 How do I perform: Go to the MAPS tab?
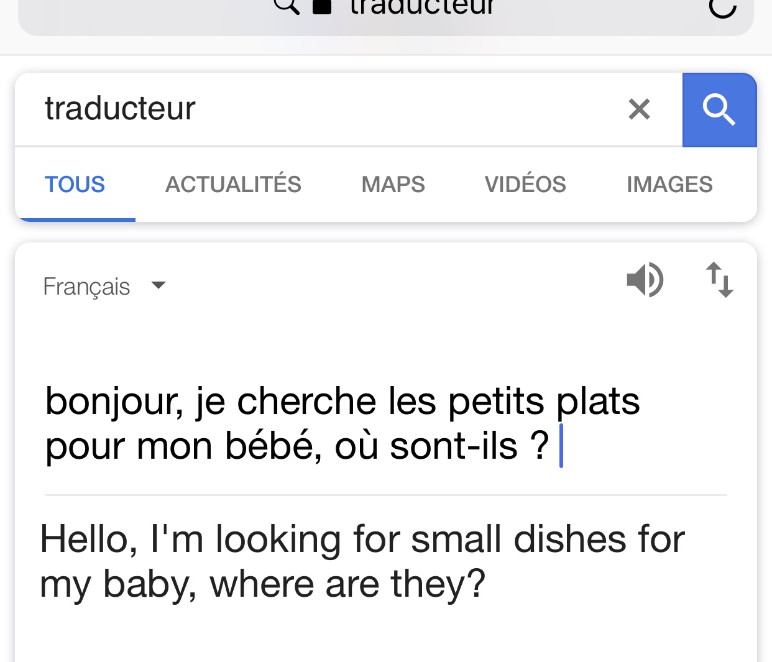(393, 185)
